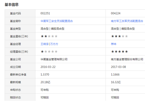This screenshot has height=101, width=145.
Task: Click the one-star manager rating for 王晓李
Action: click(49, 52)
